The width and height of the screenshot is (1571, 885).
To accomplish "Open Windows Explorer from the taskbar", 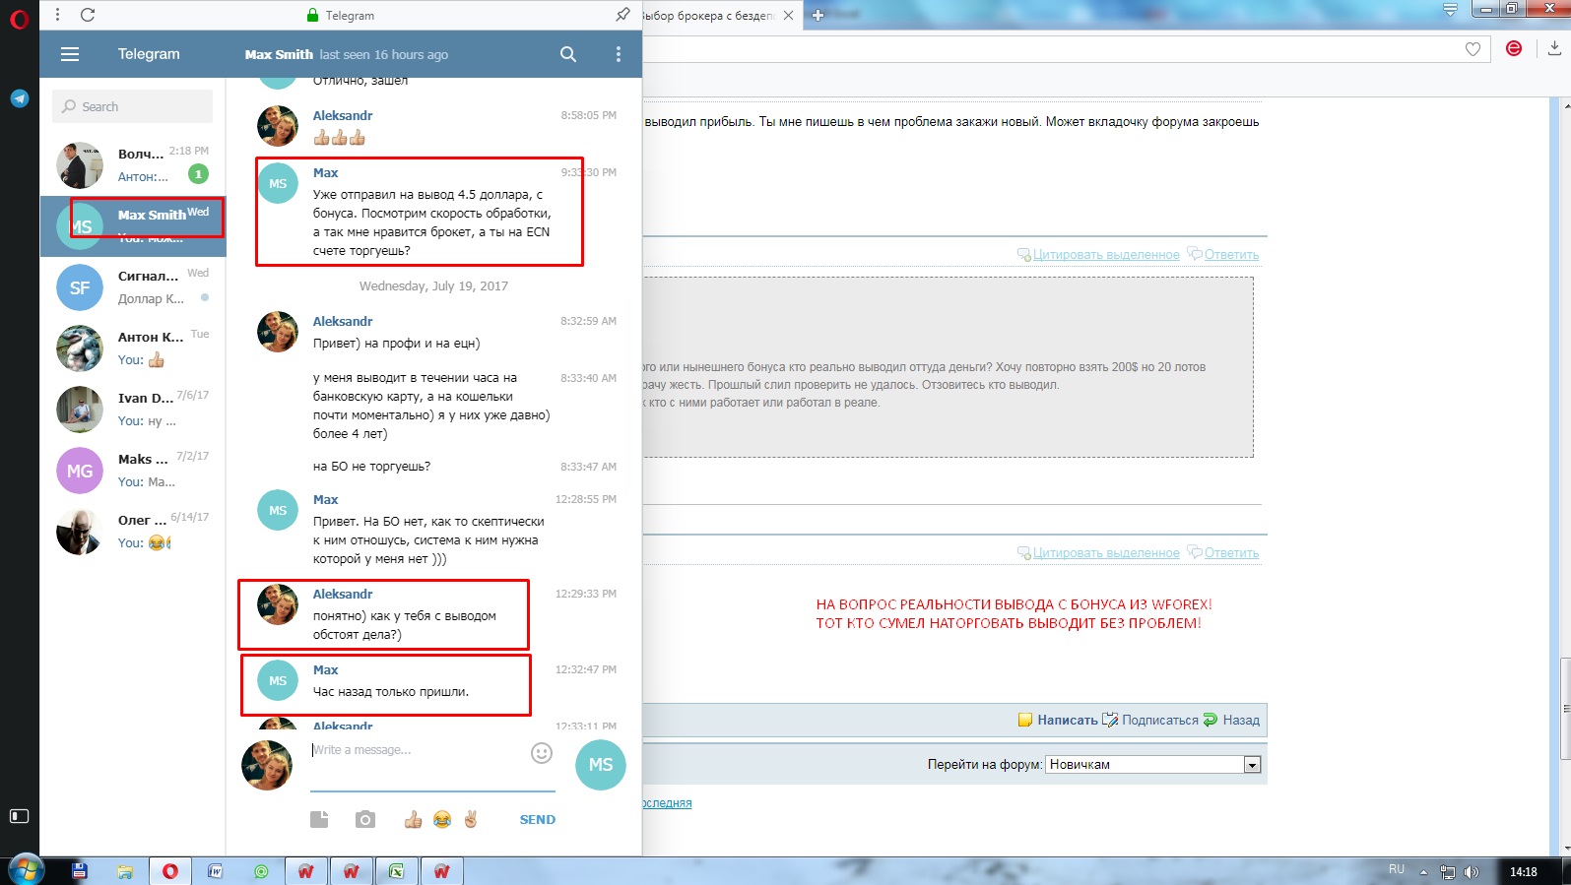I will (x=124, y=871).
